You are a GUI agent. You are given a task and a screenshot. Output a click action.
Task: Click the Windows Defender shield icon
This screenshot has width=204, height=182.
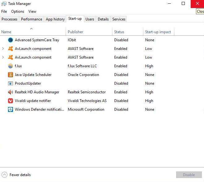pyautogui.click(x=11, y=109)
